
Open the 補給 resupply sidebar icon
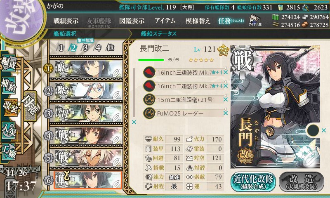coord(9,85)
